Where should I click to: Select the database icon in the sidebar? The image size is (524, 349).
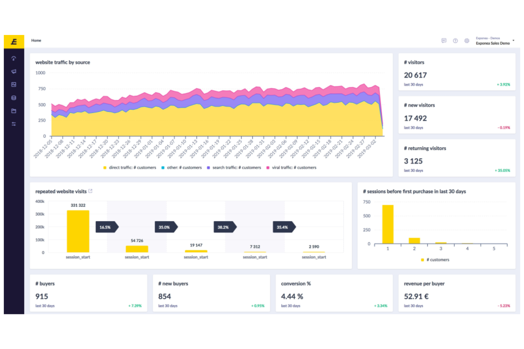pyautogui.click(x=14, y=98)
